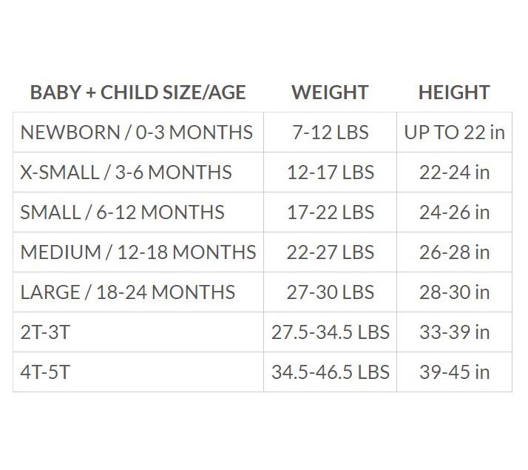This screenshot has width=528, height=470.
Task: Click the 24-26 in height cell
Action: [x=454, y=212]
